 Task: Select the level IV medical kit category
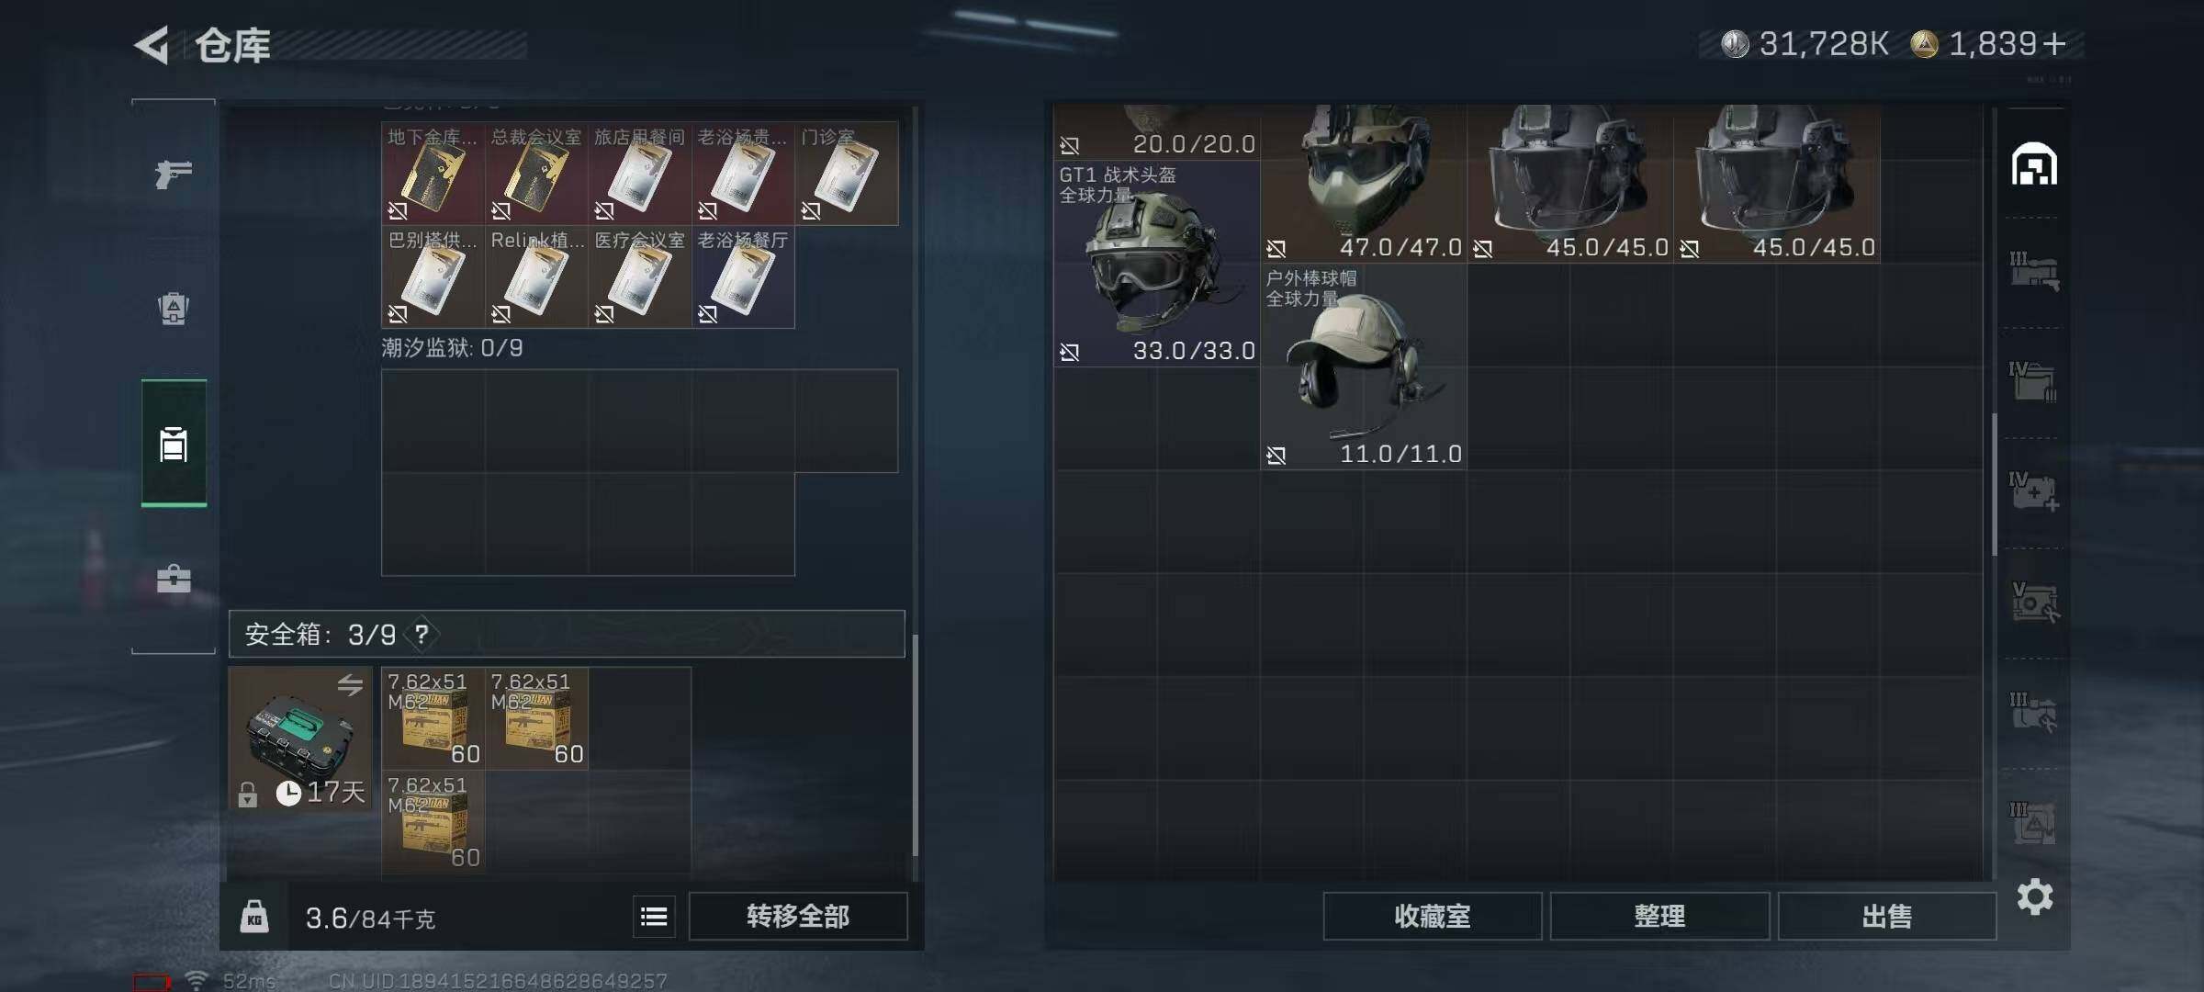click(2034, 492)
